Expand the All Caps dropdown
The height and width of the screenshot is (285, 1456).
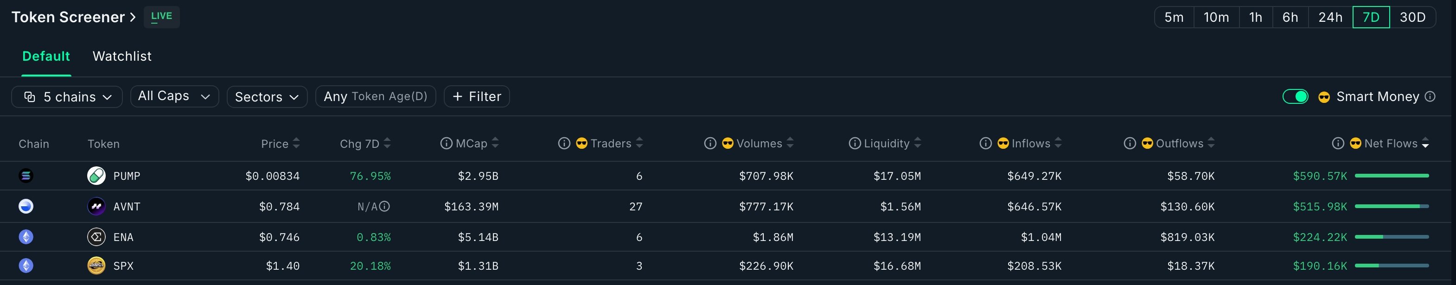pyautogui.click(x=174, y=96)
